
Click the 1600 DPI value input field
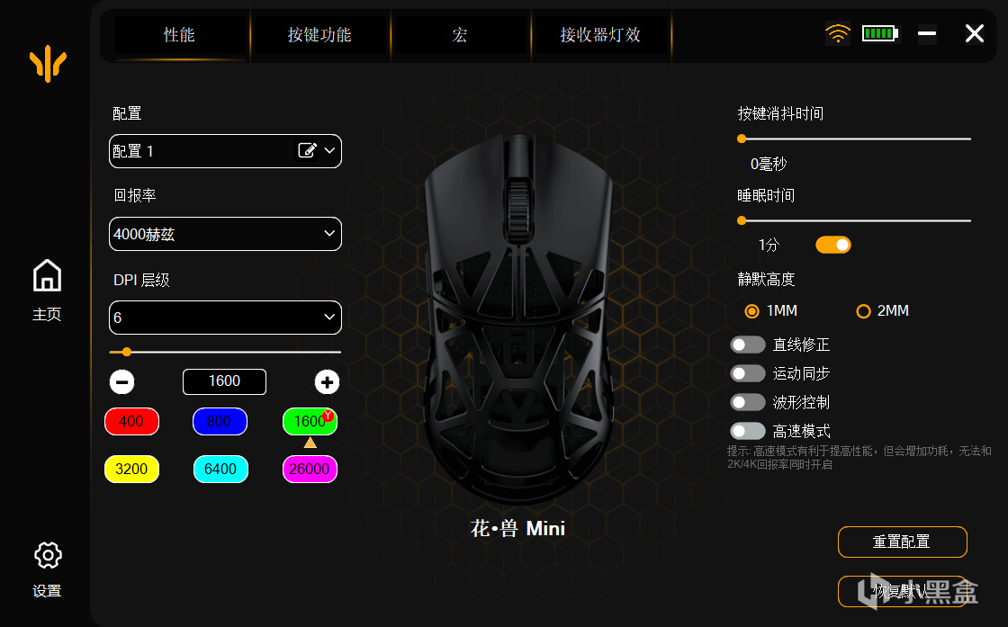(x=224, y=381)
